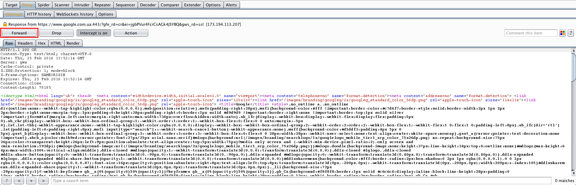Screen dimensions: 576x185
Task: Show the Hex view tab
Action: (x=42, y=43)
